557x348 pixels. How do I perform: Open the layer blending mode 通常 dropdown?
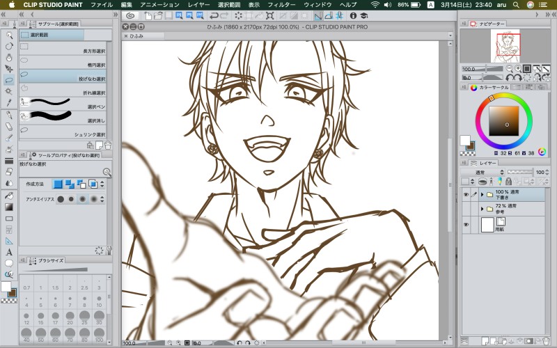point(483,172)
